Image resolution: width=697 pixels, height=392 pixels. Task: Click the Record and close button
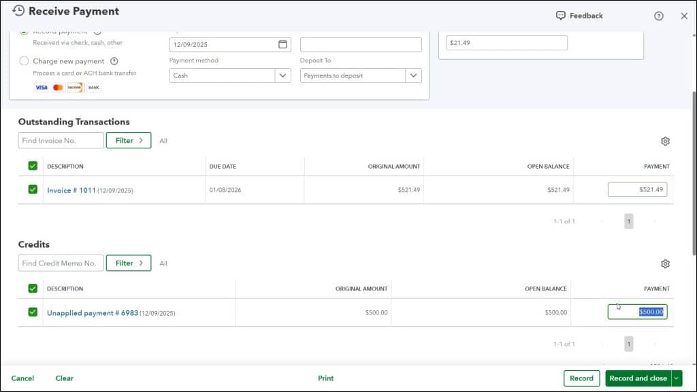click(x=638, y=378)
